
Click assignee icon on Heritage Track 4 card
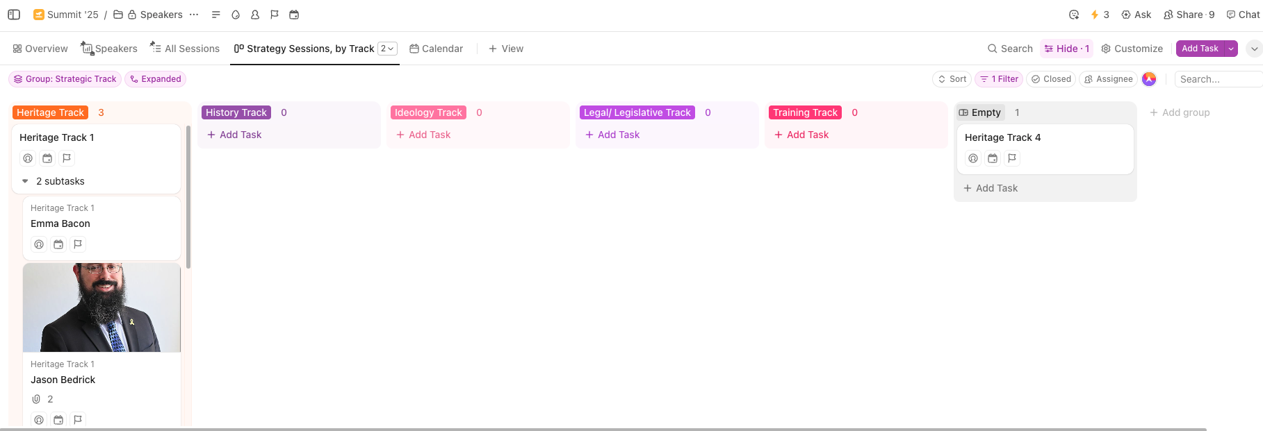[973, 158]
